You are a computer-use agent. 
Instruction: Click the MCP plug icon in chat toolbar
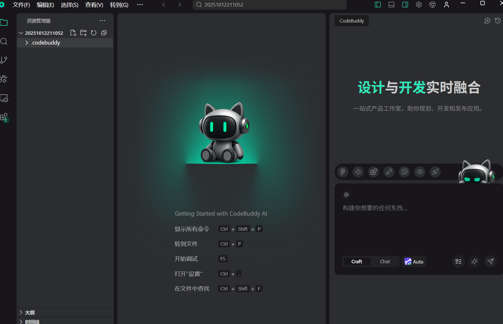coord(389,172)
